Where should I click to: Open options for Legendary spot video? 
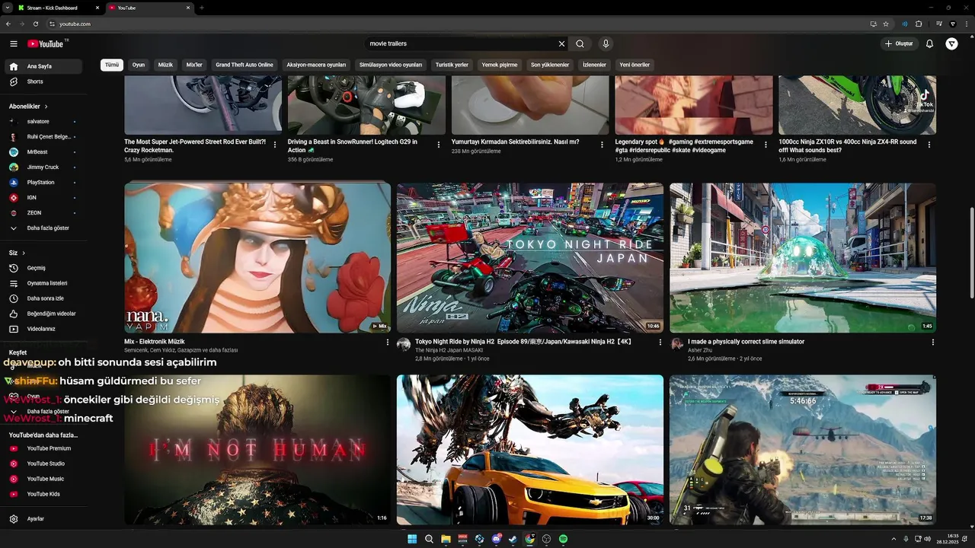coord(766,145)
